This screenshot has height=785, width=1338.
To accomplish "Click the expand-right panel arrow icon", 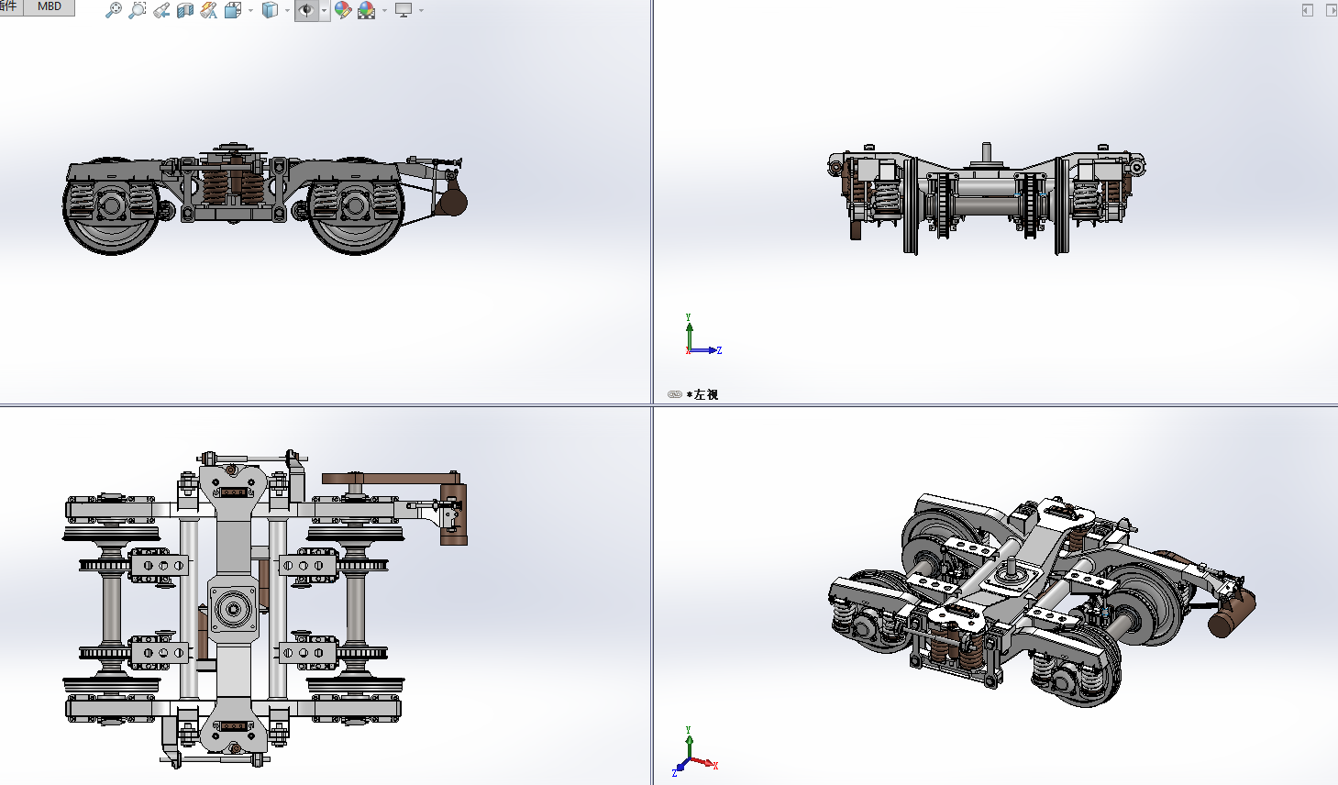I will (x=1332, y=10).
